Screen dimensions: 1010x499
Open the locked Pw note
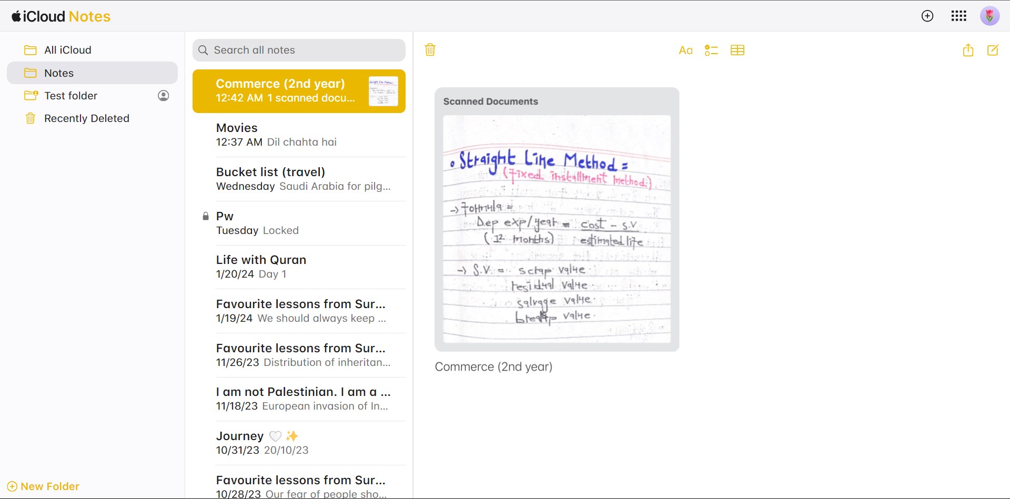[299, 223]
